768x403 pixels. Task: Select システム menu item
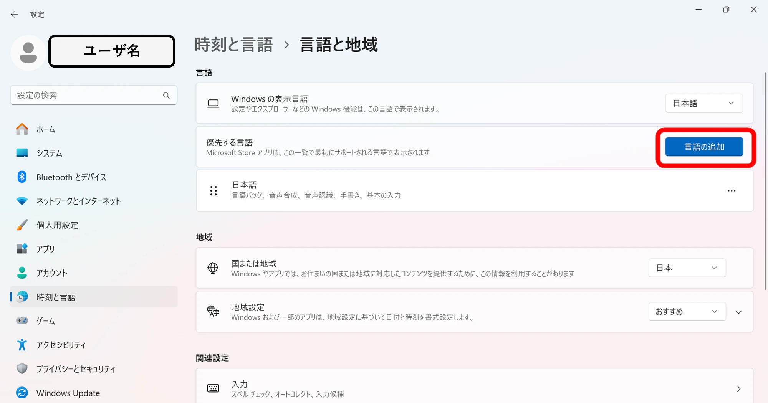(x=94, y=153)
